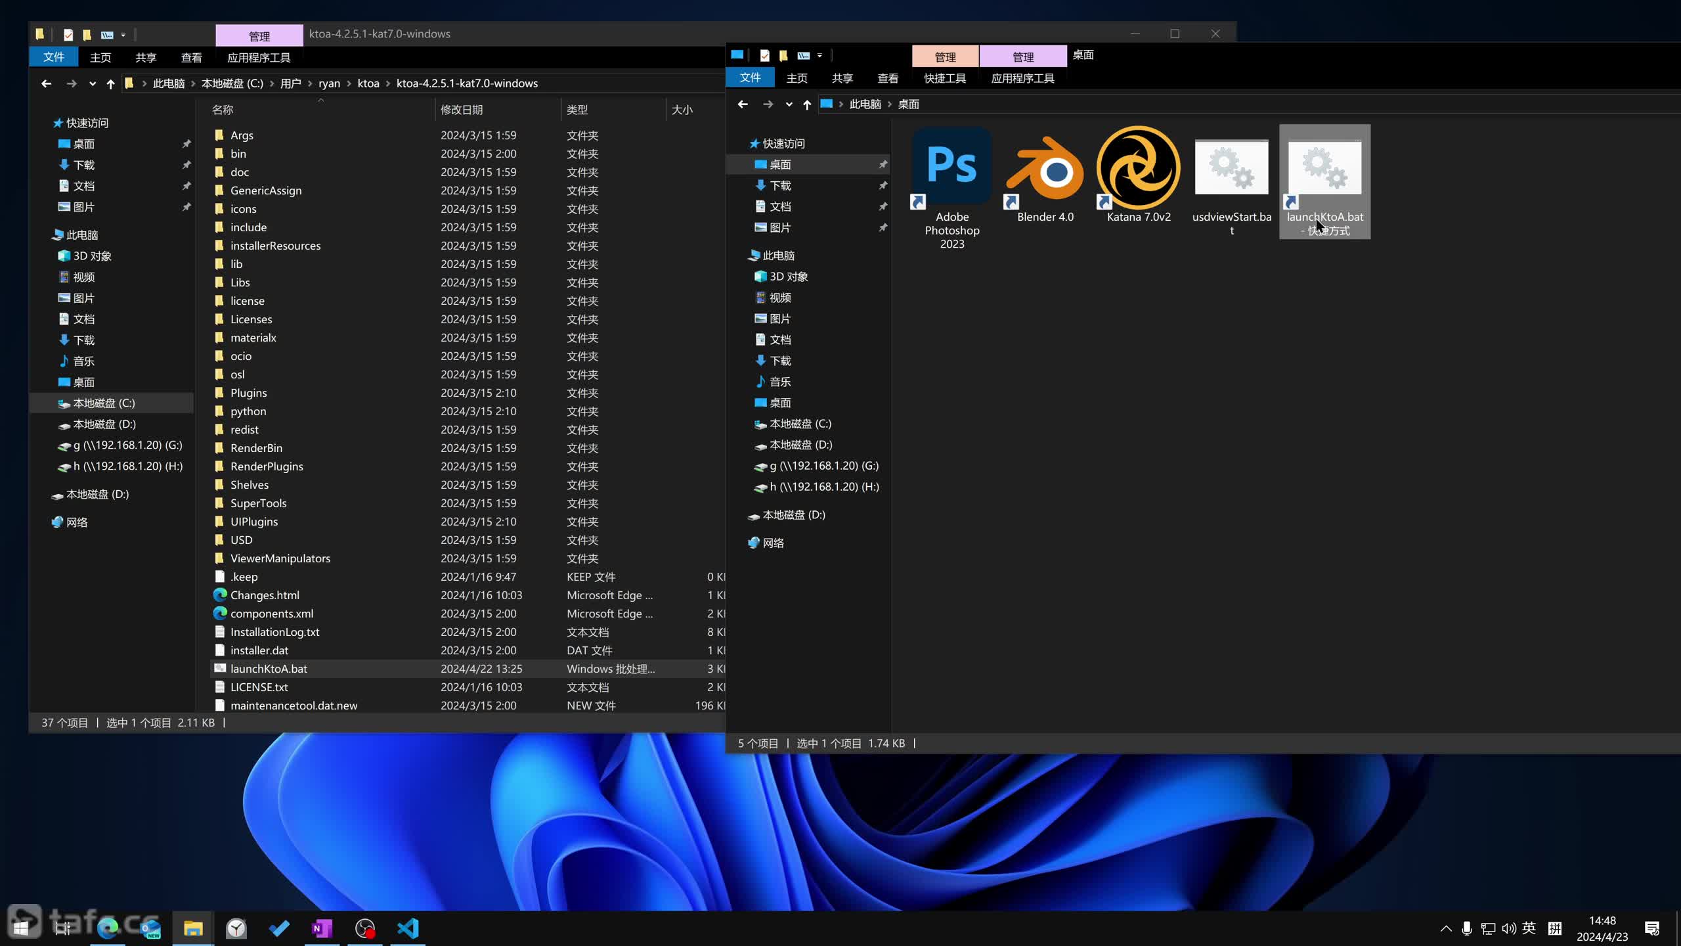Open 应用程序工具 tab in ktoa window
This screenshot has height=946, width=1681.
[x=259, y=57]
